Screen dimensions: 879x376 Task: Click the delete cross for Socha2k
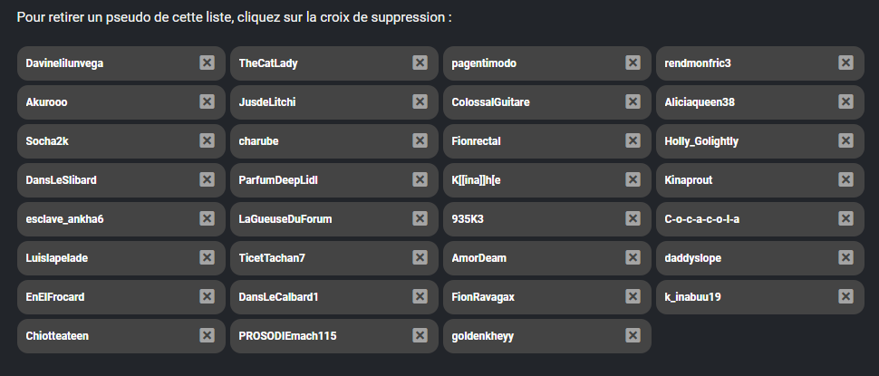pos(207,140)
